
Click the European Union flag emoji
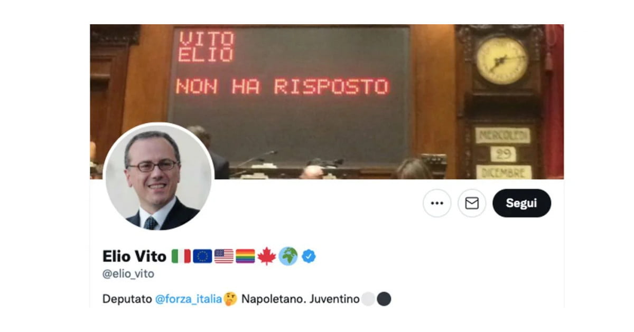pyautogui.click(x=202, y=256)
